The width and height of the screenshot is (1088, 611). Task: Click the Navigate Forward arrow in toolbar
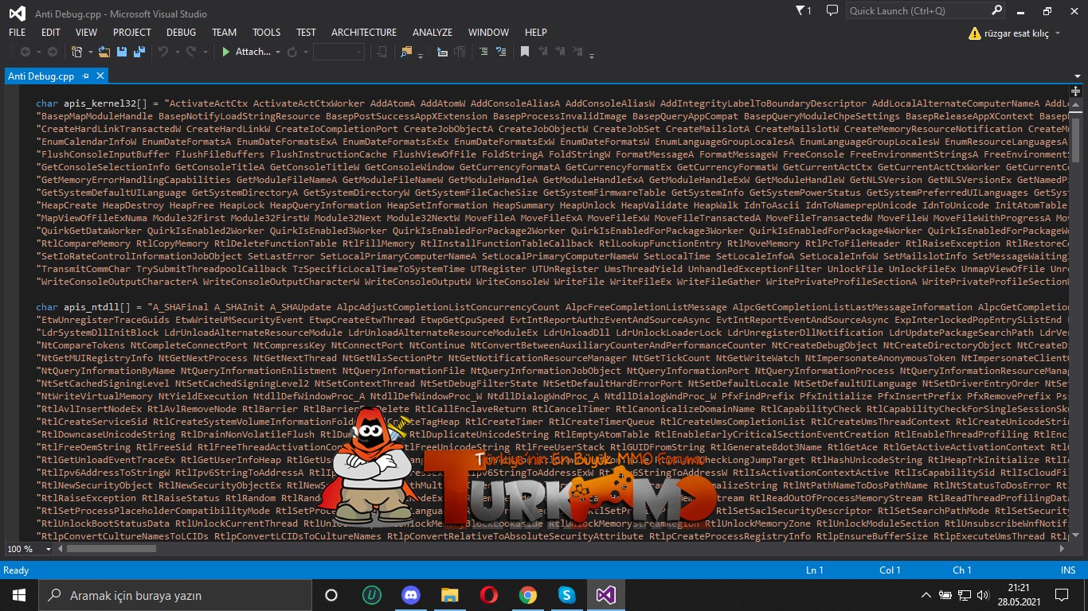click(x=53, y=52)
